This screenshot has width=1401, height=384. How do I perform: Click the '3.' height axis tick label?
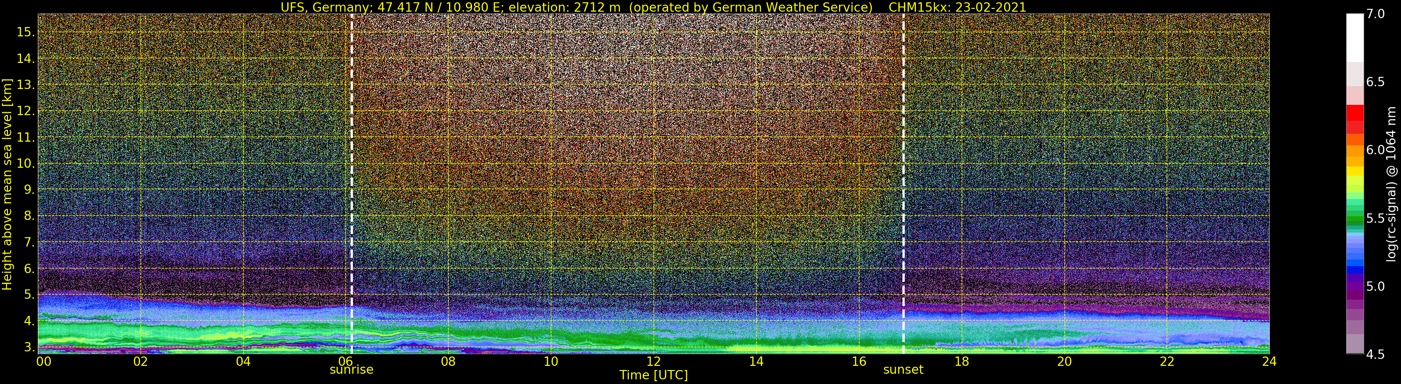(29, 347)
